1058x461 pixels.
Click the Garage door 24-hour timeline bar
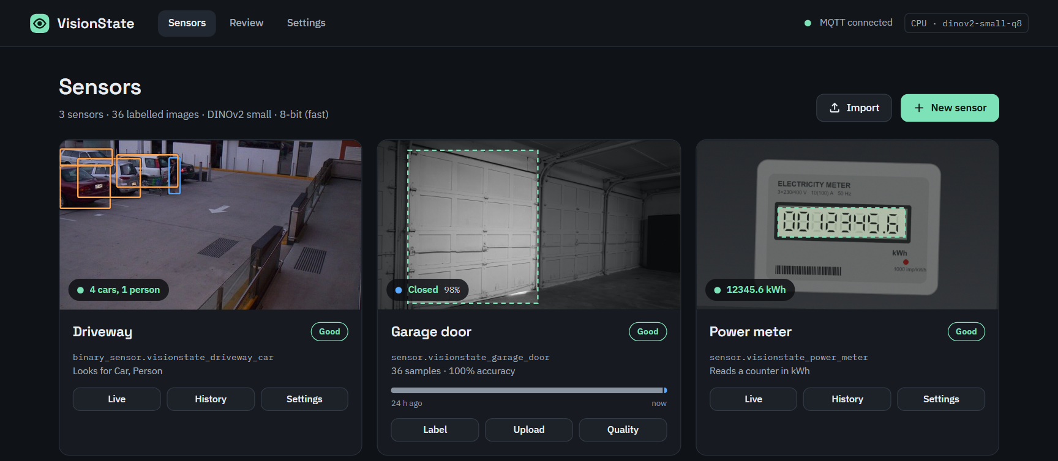pos(529,390)
